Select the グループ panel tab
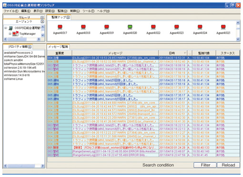Viewport: 243px width, 177px height. click(x=24, y=18)
